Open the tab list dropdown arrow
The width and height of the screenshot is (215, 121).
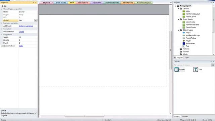(171, 3)
